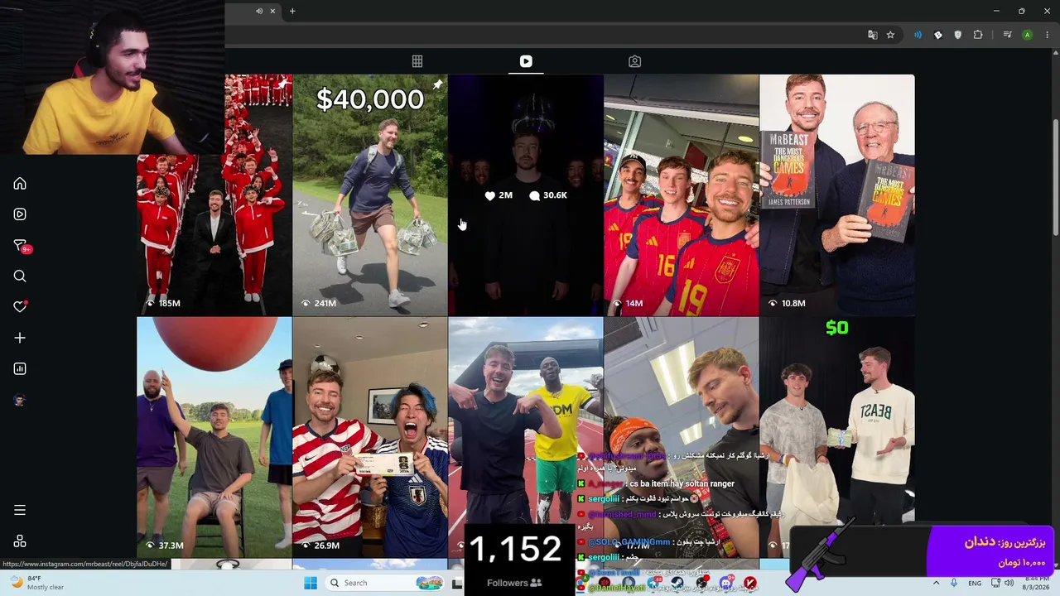Click the black B extension icon
This screenshot has width=1060, height=596.
937,35
